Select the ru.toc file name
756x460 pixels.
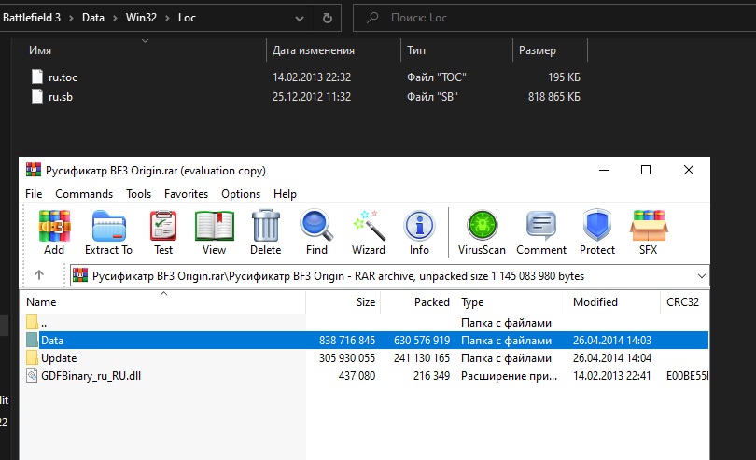(x=63, y=77)
